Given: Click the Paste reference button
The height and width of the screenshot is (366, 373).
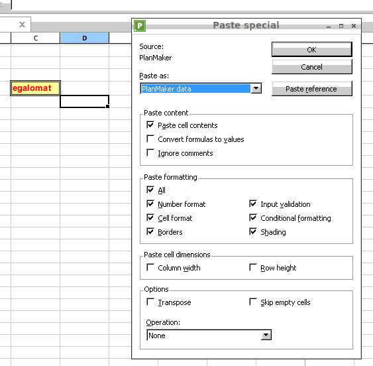Looking at the screenshot, I should 312,89.
